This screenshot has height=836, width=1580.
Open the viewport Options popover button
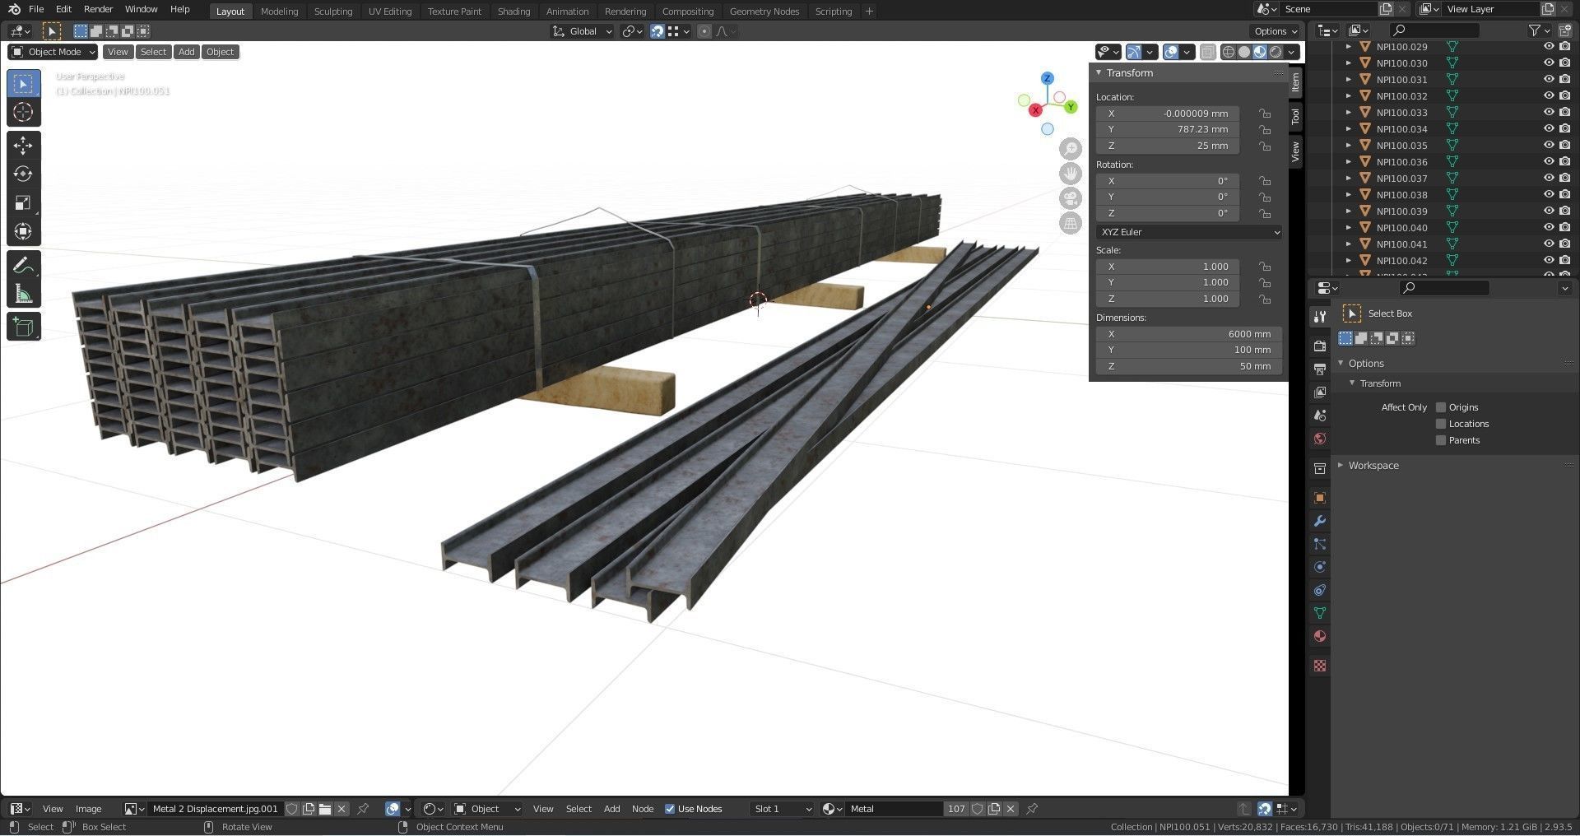click(x=1275, y=31)
